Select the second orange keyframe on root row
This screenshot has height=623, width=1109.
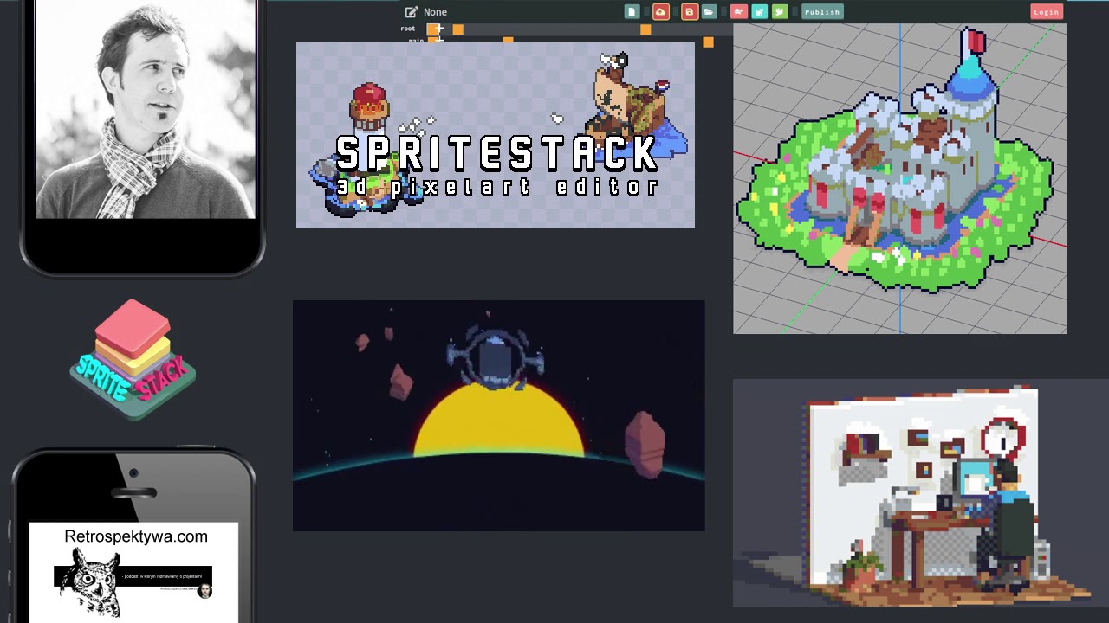[x=457, y=29]
